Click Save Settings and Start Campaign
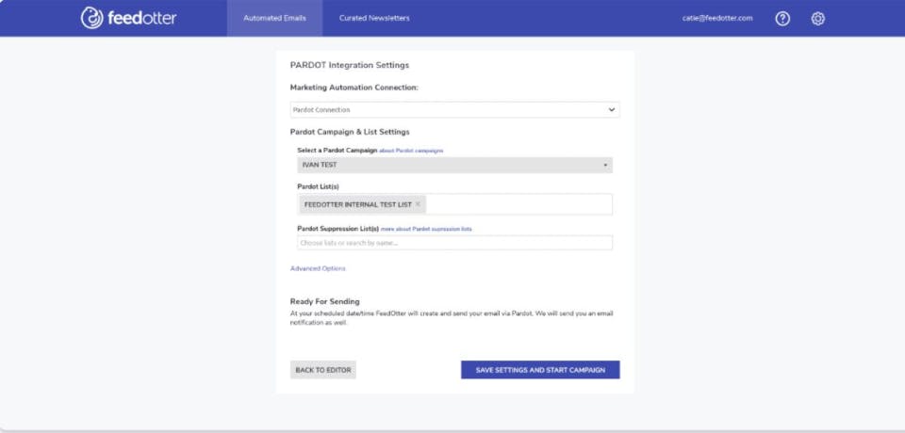905x433 pixels. [540, 370]
